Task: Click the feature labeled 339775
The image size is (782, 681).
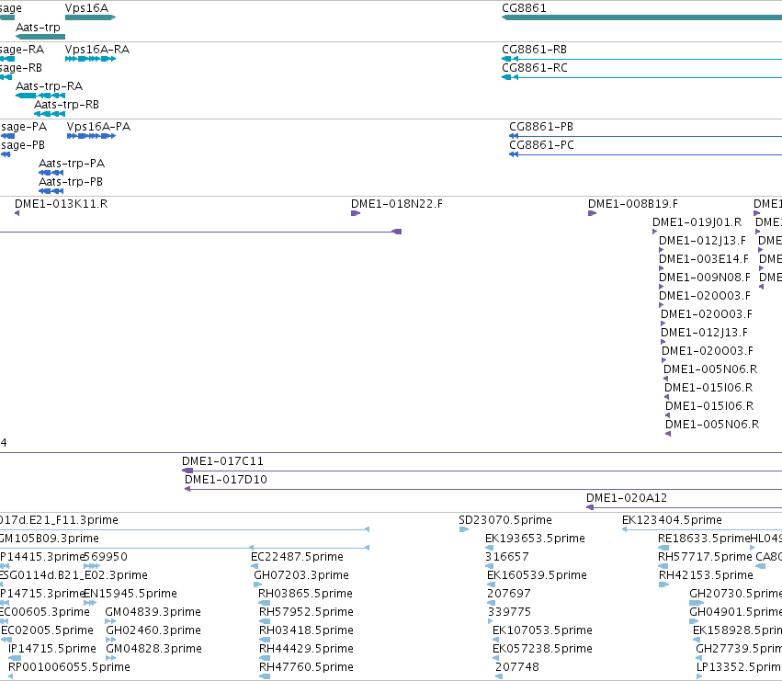Action: (x=509, y=613)
